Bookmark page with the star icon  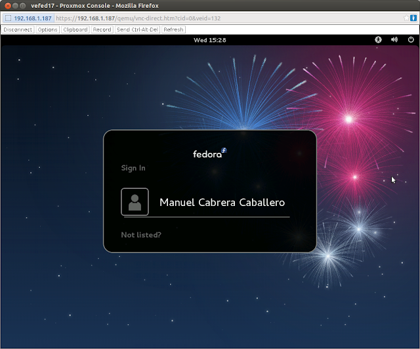pyautogui.click(x=406, y=18)
